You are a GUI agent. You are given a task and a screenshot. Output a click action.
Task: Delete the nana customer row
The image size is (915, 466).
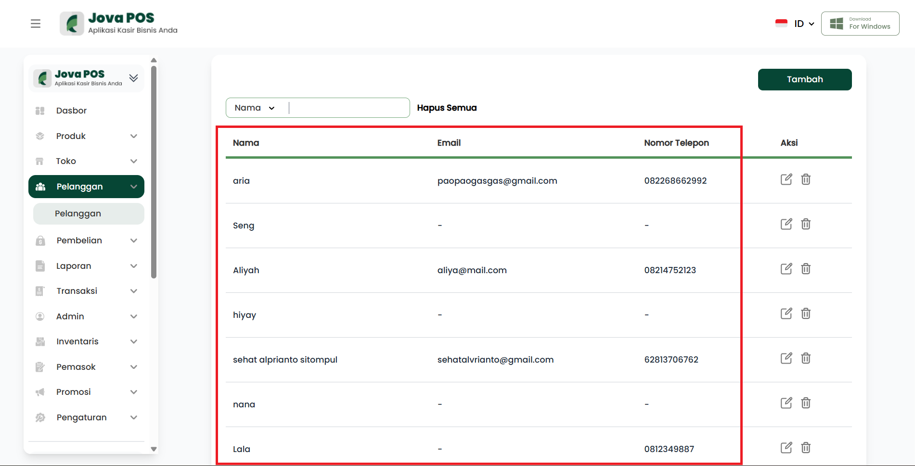point(806,403)
